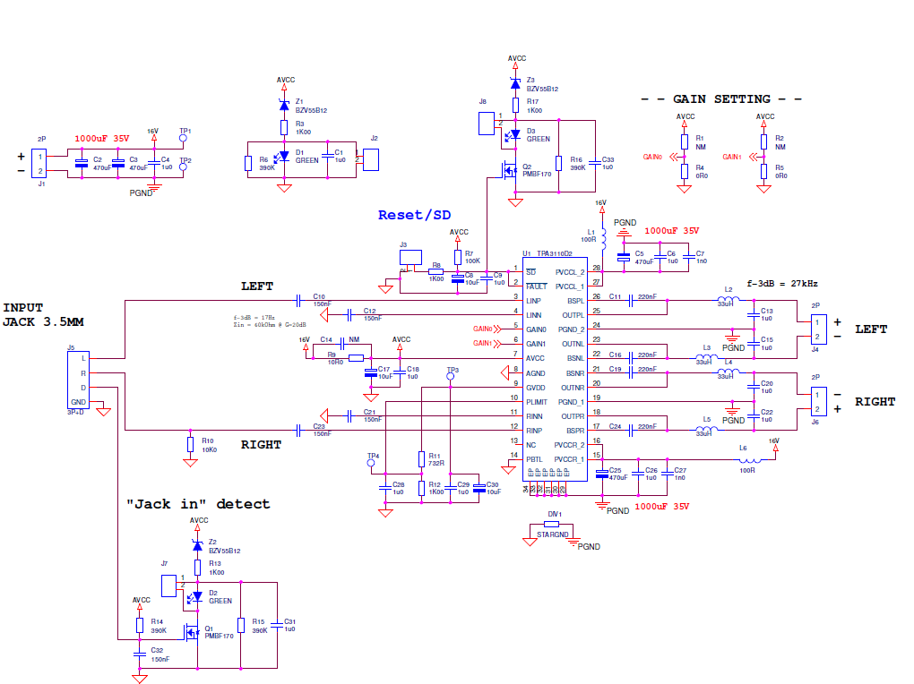914x684 pixels.
Task: Click the C2 470uF capacitor symbol
Action: pos(82,163)
